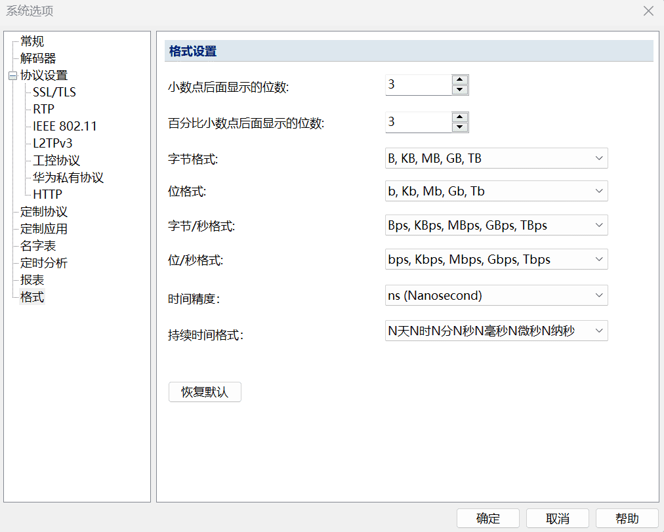664x532 pixels.
Task: Open the 解码器 settings page
Action: tap(38, 58)
